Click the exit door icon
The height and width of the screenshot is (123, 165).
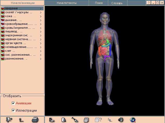coord(10,120)
